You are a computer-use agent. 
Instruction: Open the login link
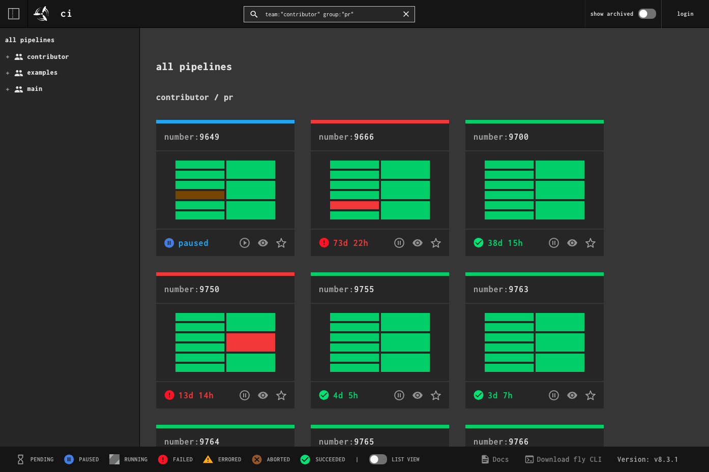point(685,14)
